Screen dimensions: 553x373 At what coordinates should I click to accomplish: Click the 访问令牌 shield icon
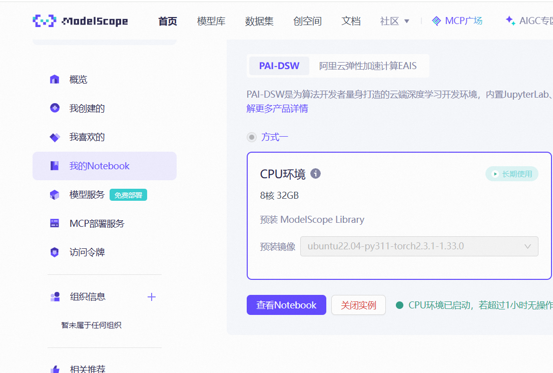click(x=55, y=252)
